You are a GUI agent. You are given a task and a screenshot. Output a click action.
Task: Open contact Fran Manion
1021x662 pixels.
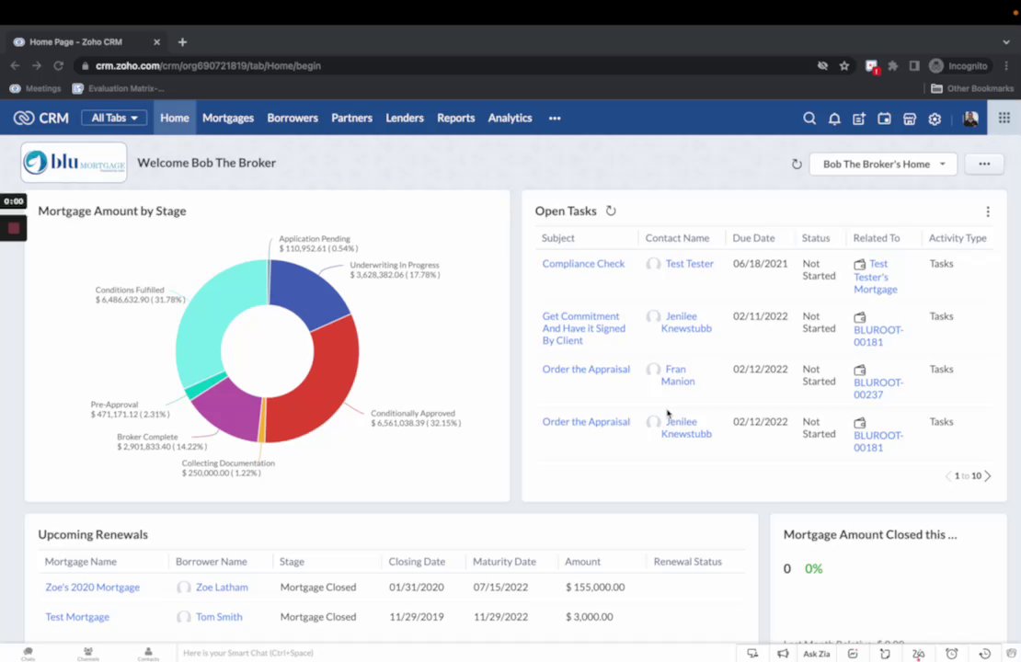click(x=678, y=375)
